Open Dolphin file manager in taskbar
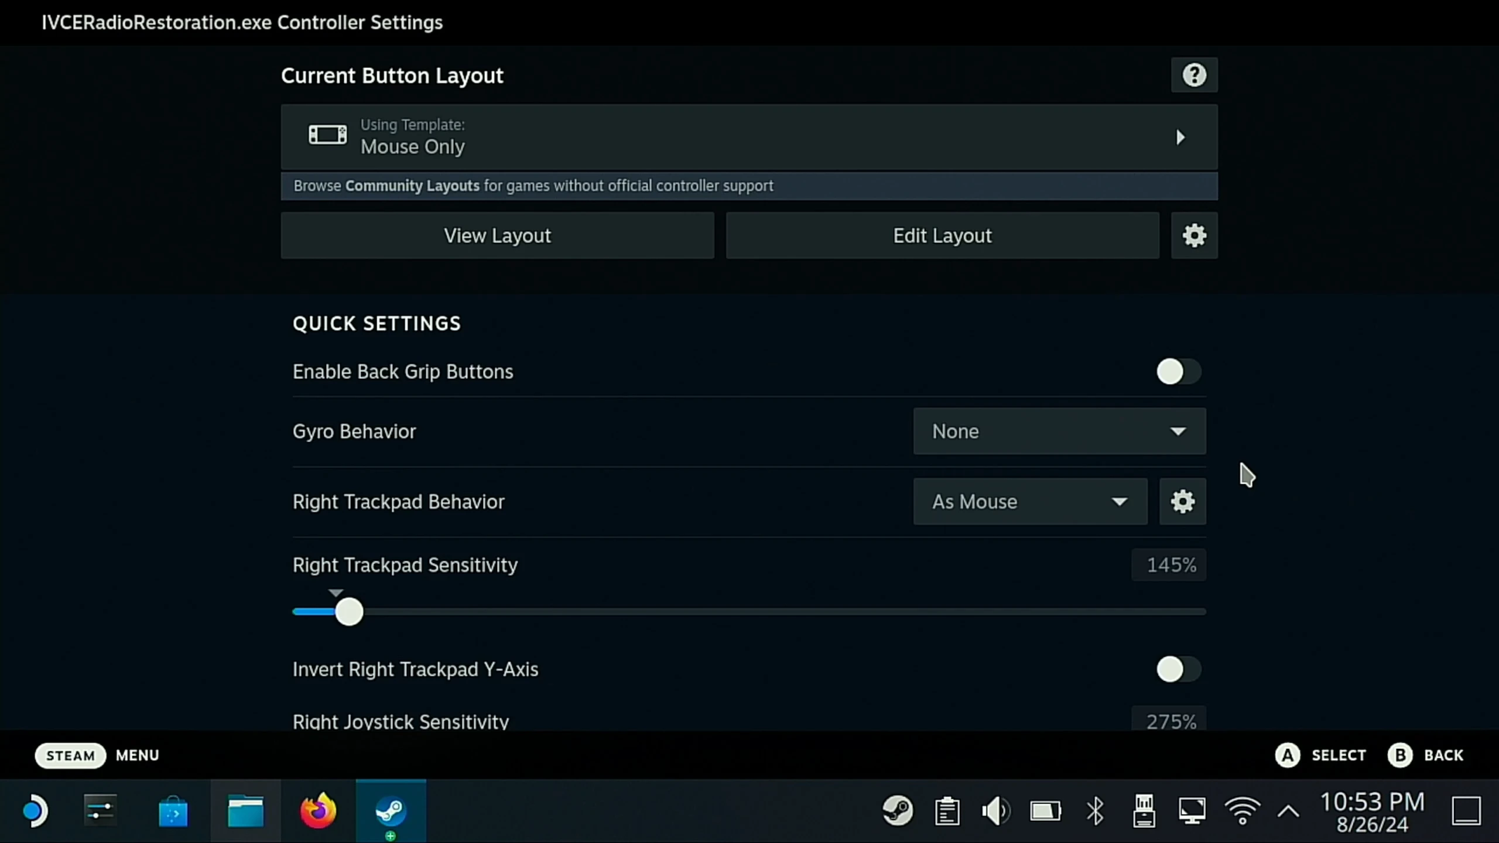The width and height of the screenshot is (1499, 843). tap(245, 811)
